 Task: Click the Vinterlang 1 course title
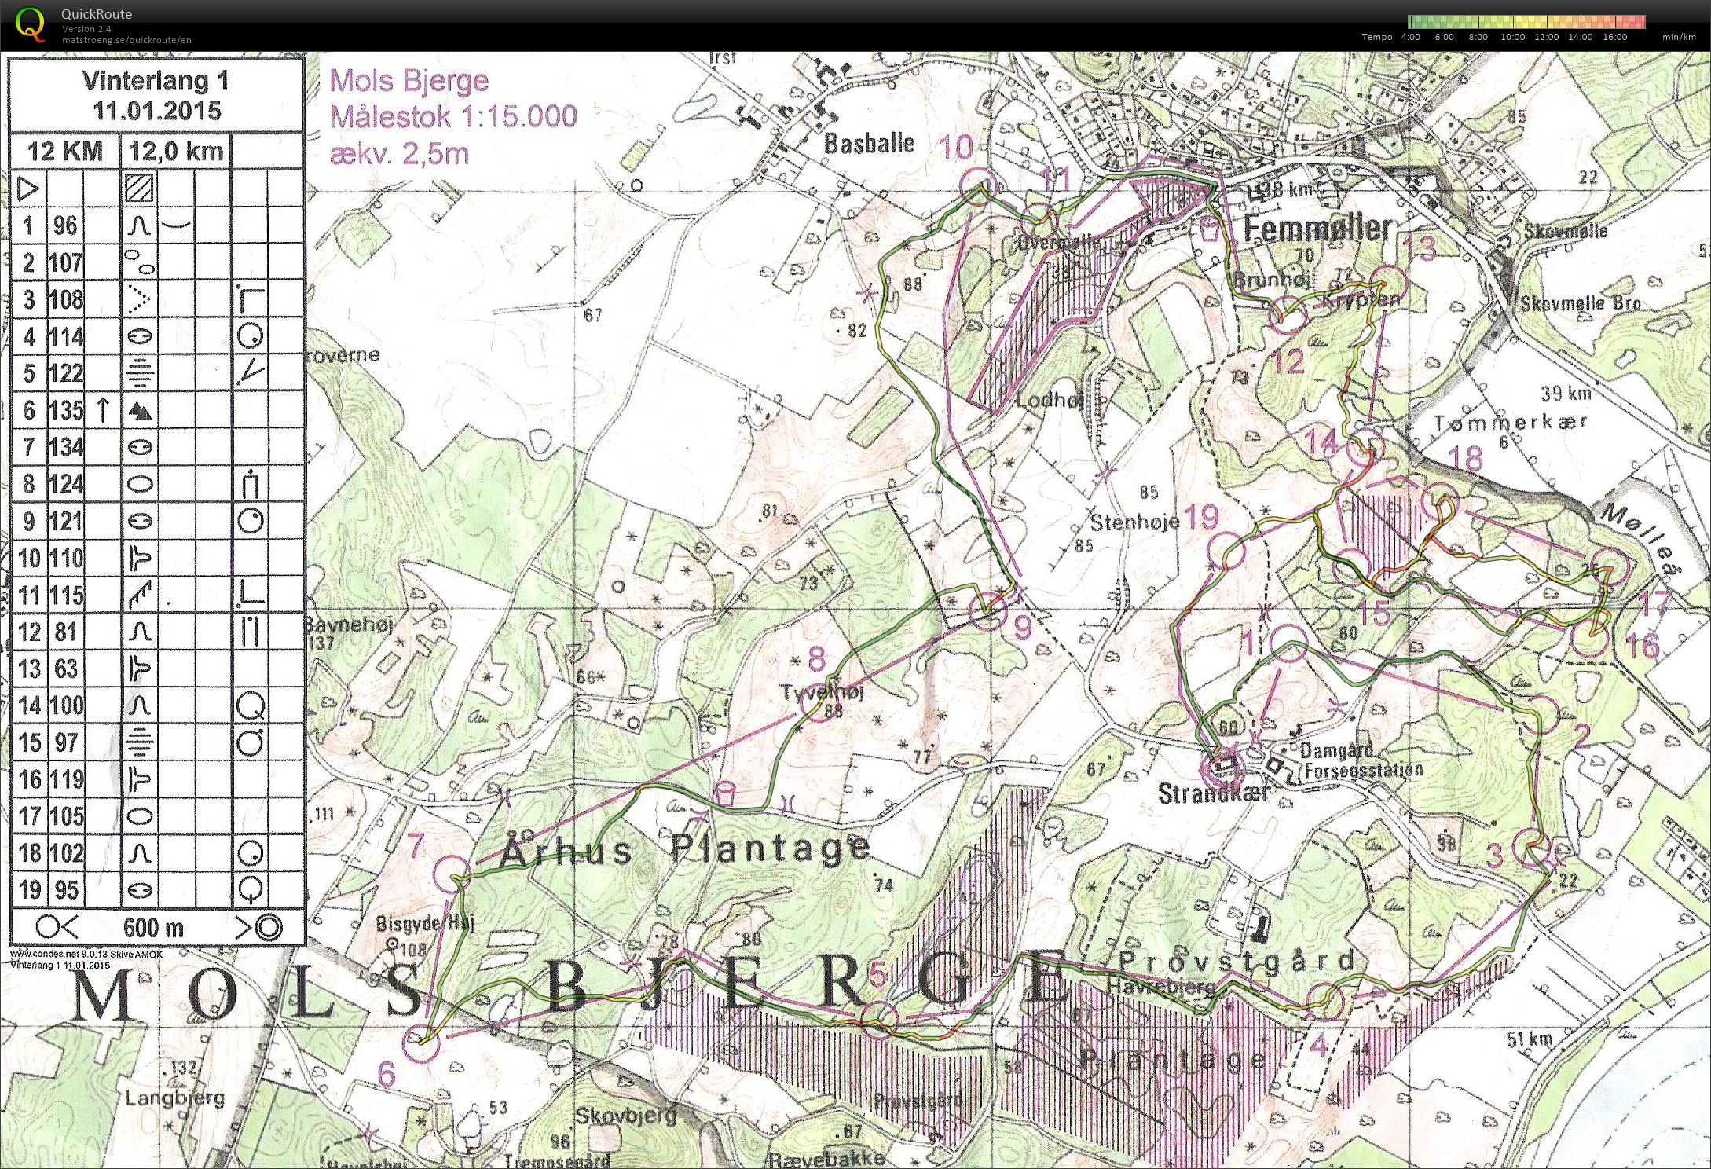156,80
